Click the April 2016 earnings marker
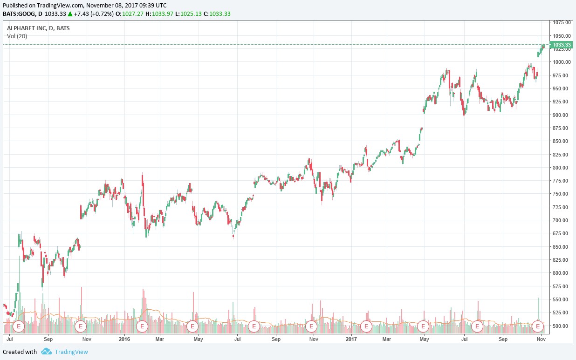Viewport: 576px width, 360px height. click(x=192, y=326)
